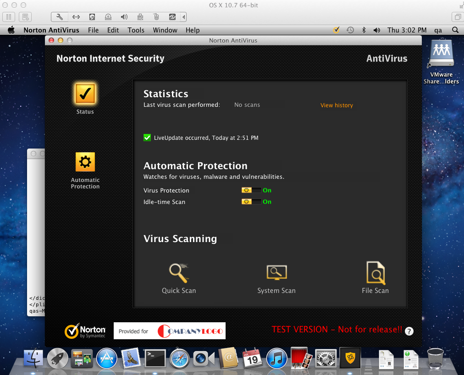Viewport: 464px width, 375px height.
Task: Toggle the Virus Protection switch
Action: pos(251,190)
